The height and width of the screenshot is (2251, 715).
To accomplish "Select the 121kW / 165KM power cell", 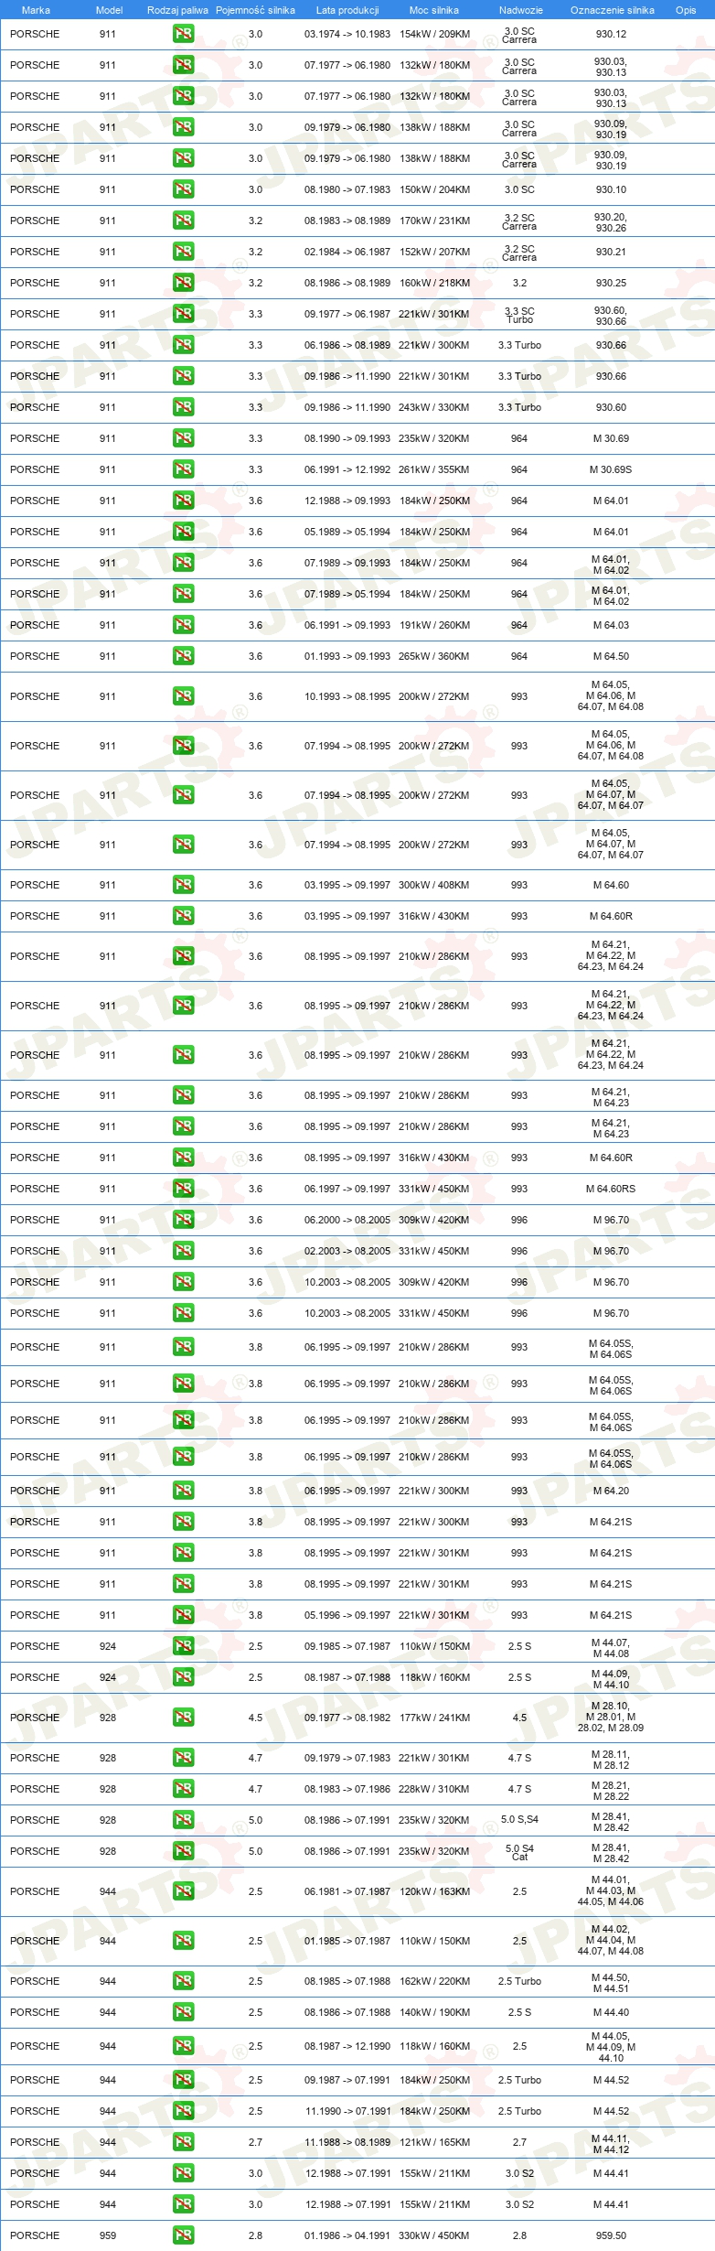I will [434, 2142].
